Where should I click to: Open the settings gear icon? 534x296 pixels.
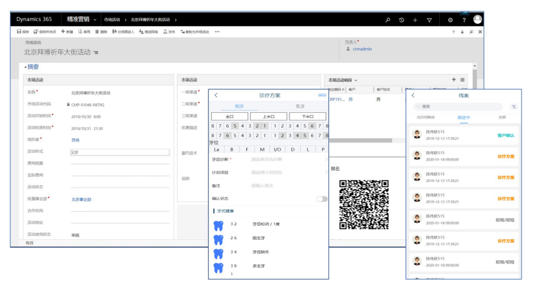[x=450, y=20]
